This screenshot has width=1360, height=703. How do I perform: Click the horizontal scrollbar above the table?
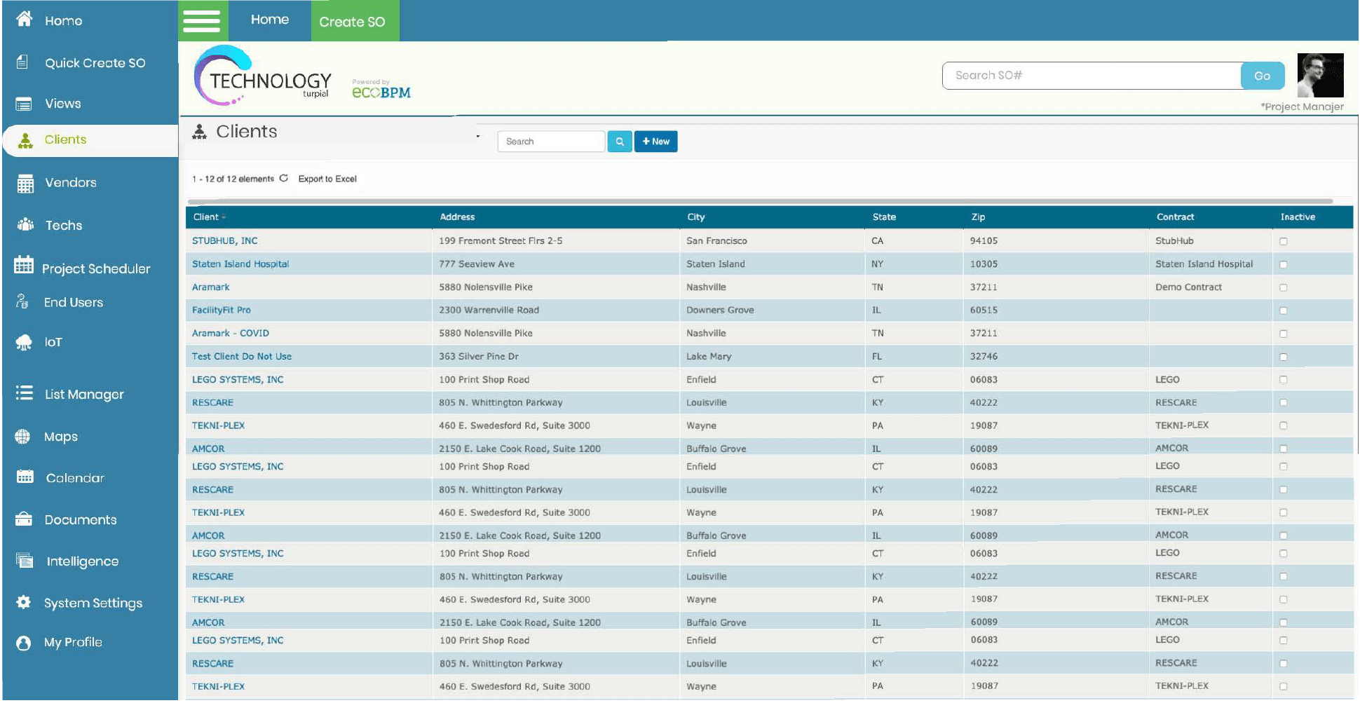click(x=760, y=202)
